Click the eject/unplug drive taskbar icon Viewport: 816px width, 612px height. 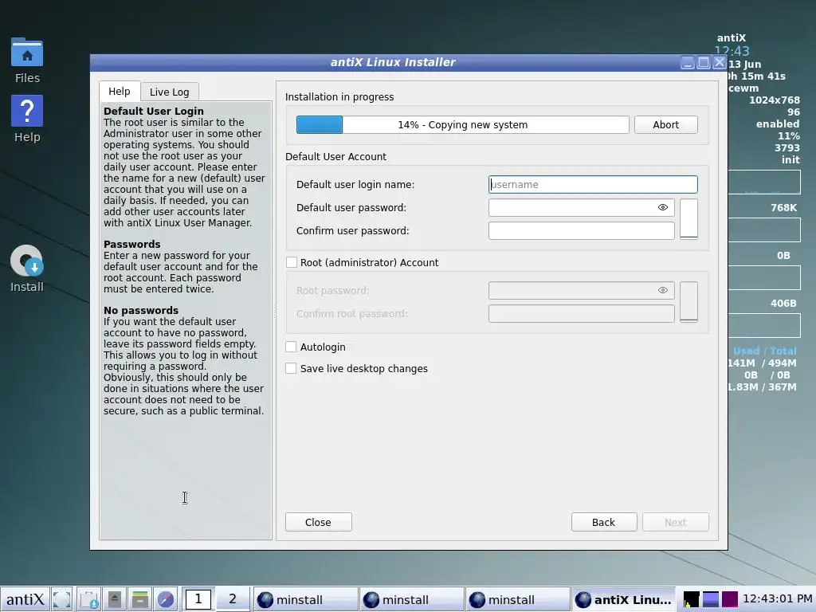[115, 599]
